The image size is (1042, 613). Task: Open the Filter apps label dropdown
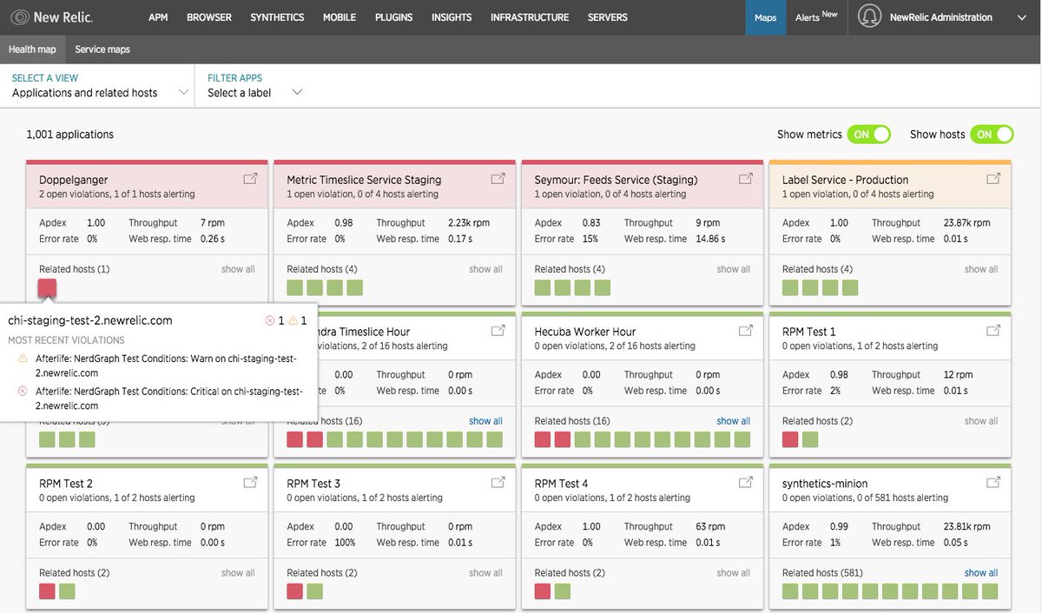tap(255, 86)
